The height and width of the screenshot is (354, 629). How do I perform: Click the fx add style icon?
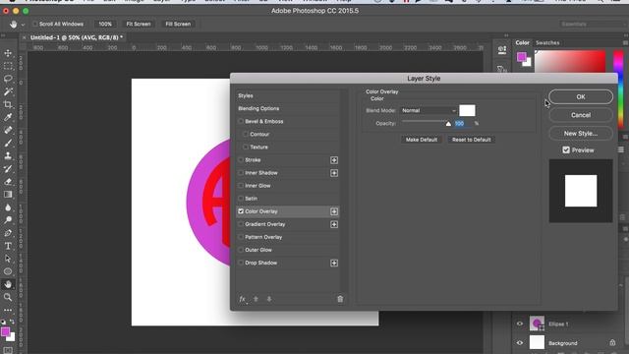point(243,299)
